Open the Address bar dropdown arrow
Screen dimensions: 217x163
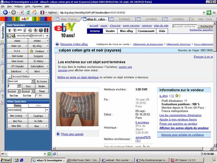(x=204, y=13)
